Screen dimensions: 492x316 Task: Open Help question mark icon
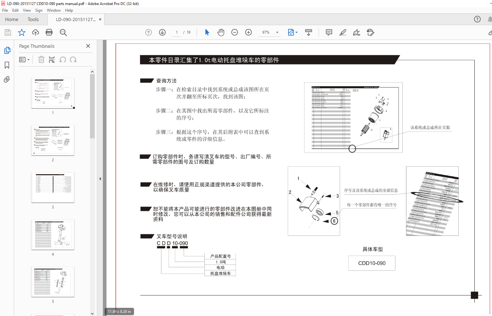[x=477, y=19]
